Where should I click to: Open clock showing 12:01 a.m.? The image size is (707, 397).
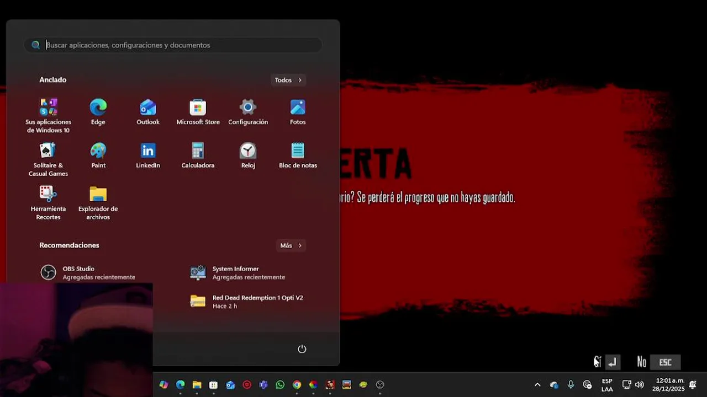(668, 385)
